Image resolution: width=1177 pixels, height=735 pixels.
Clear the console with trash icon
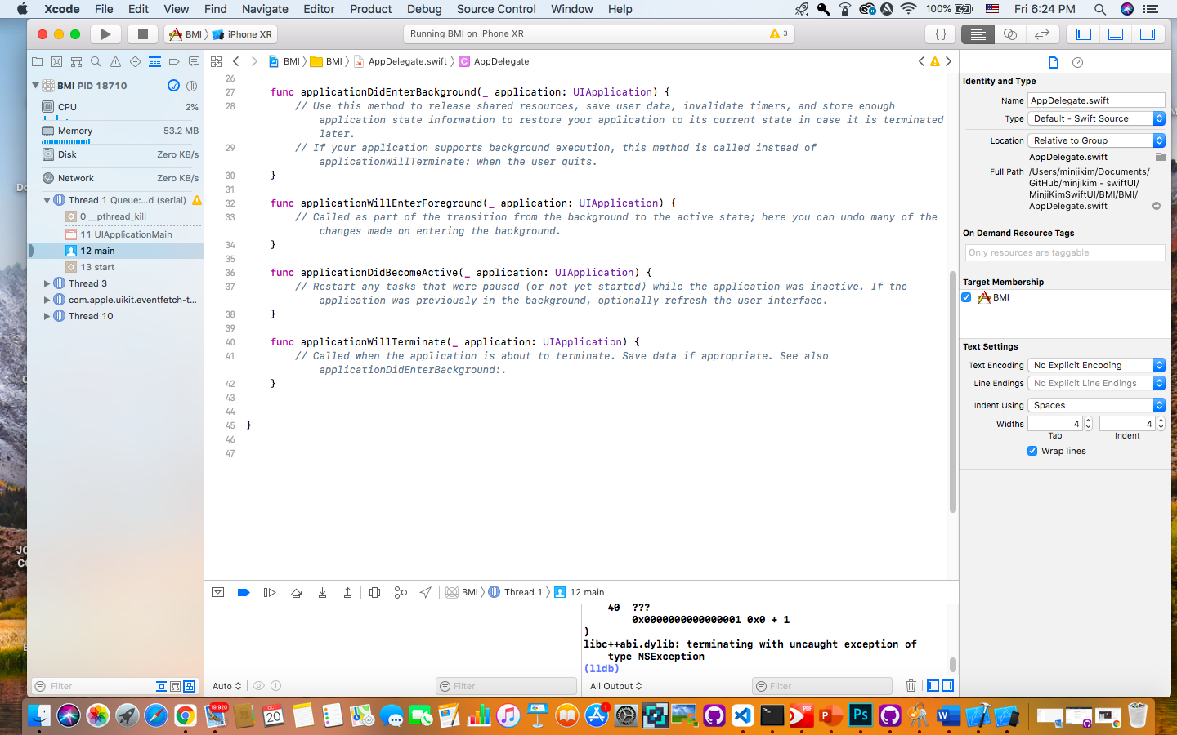[x=911, y=686]
